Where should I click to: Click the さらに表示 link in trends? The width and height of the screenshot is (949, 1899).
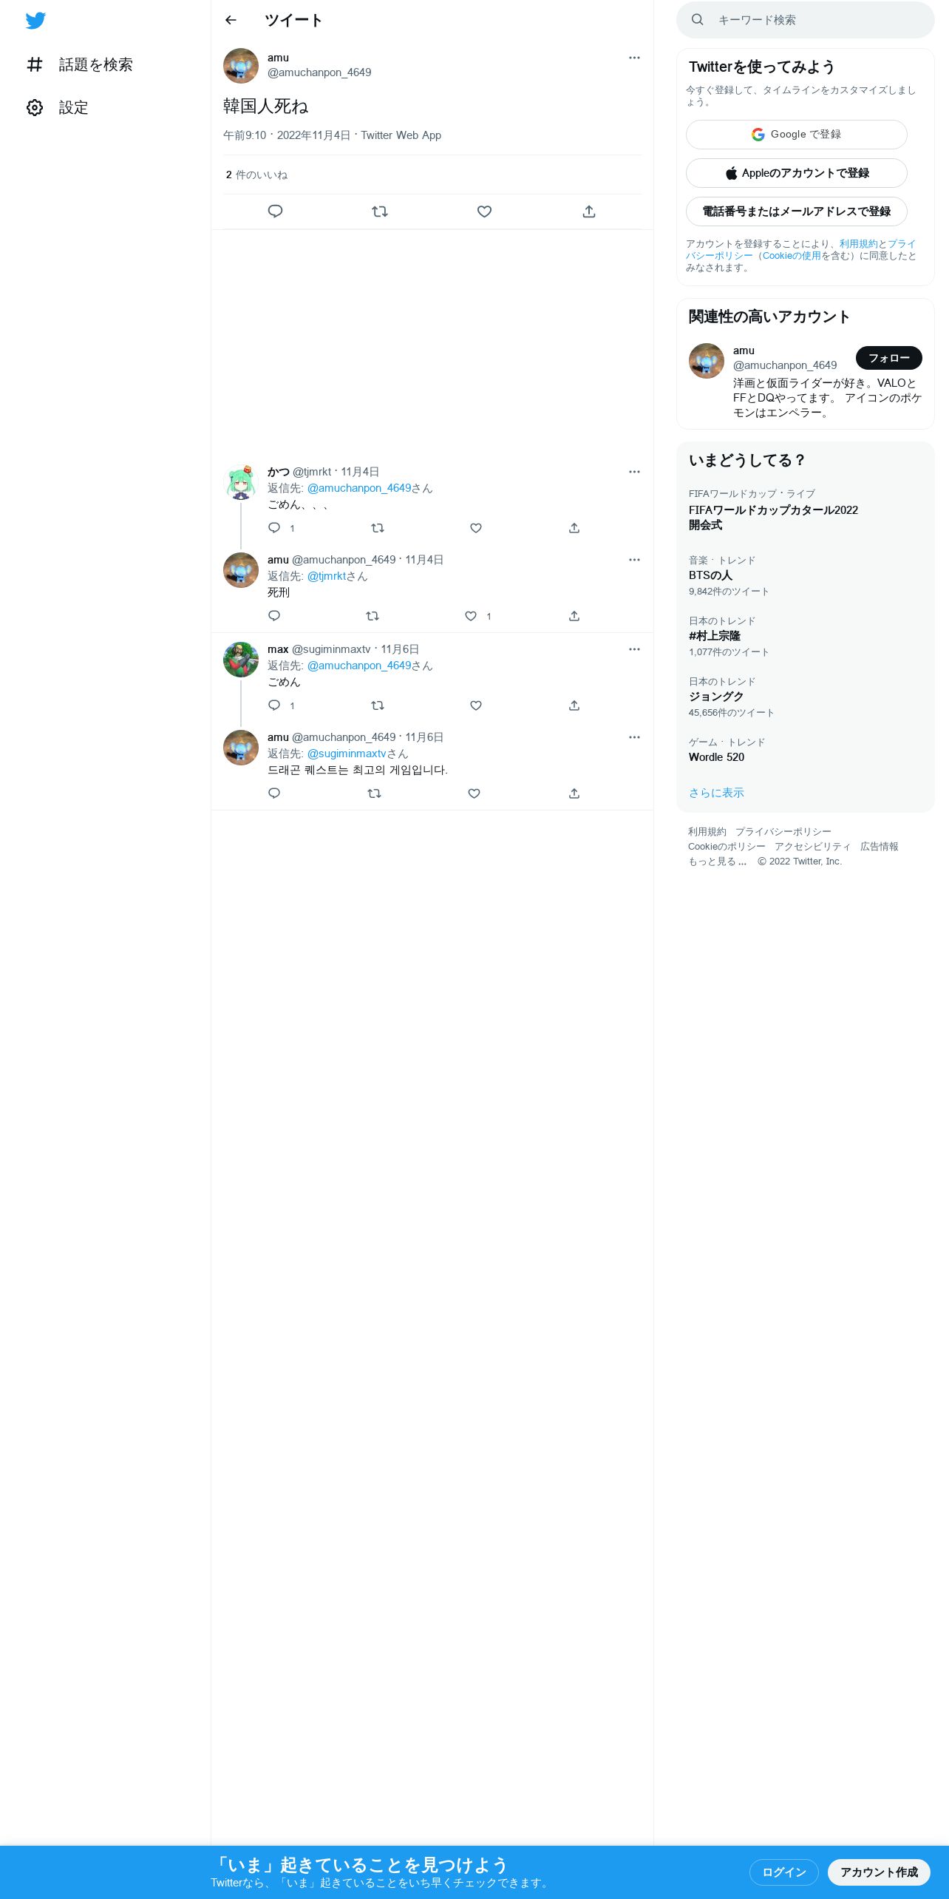click(x=716, y=793)
